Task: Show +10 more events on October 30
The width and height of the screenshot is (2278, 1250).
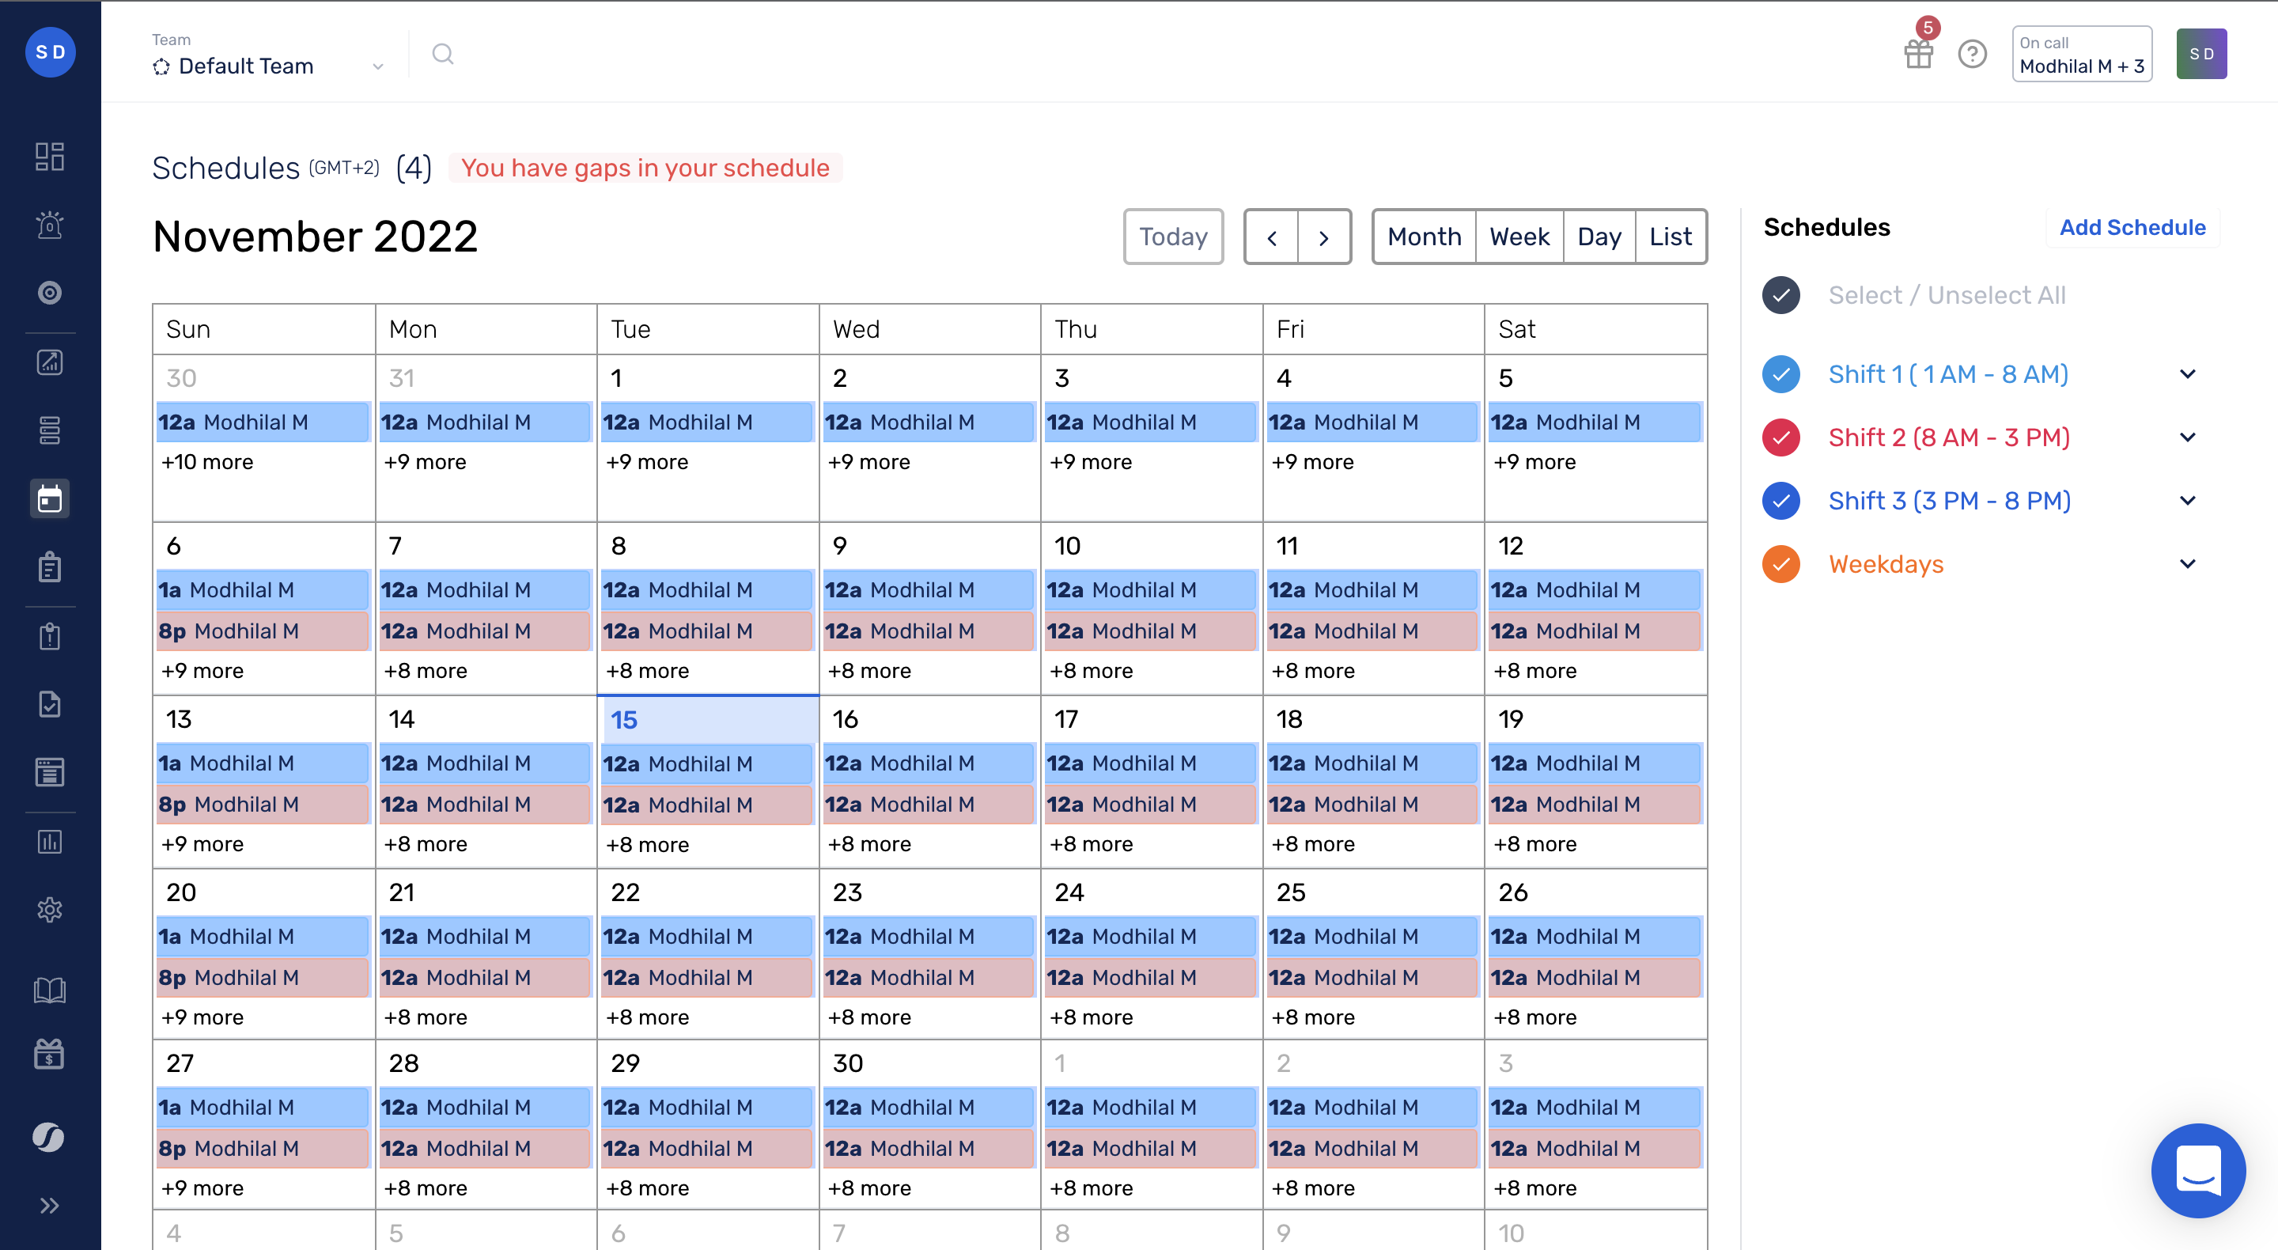Action: pyautogui.click(x=207, y=462)
